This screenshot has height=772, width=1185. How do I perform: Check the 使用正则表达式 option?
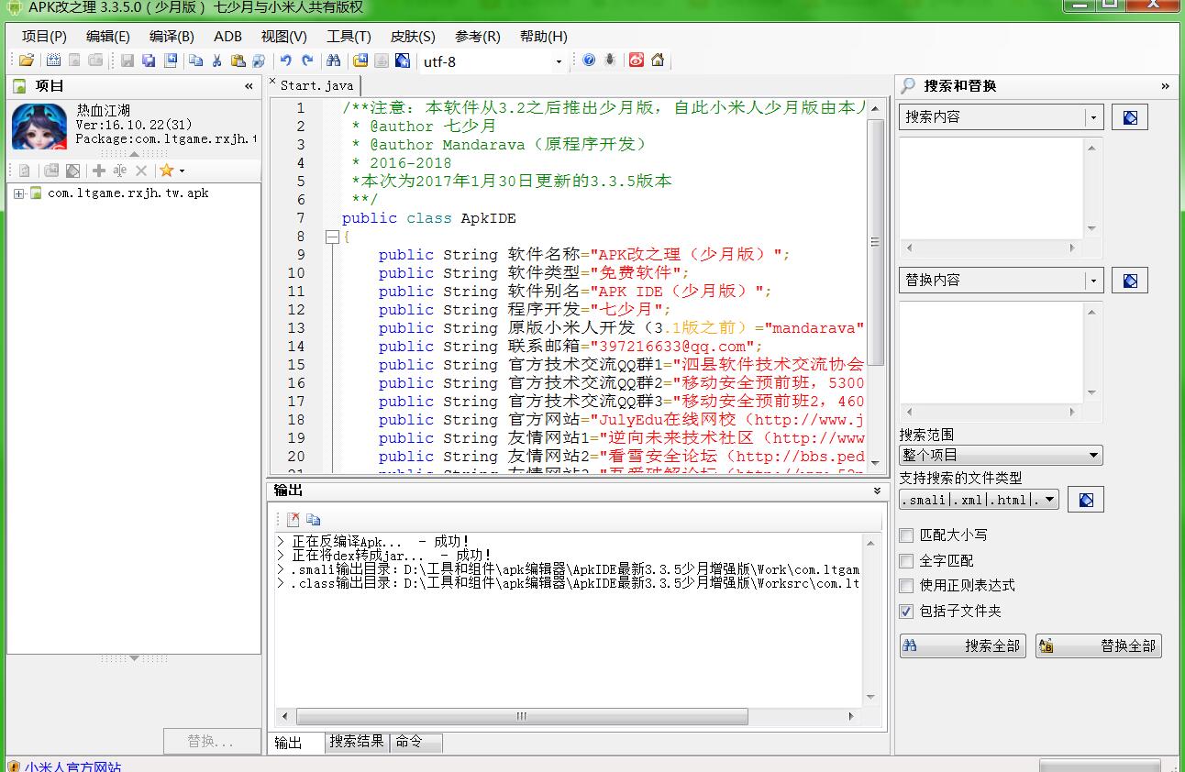point(906,586)
